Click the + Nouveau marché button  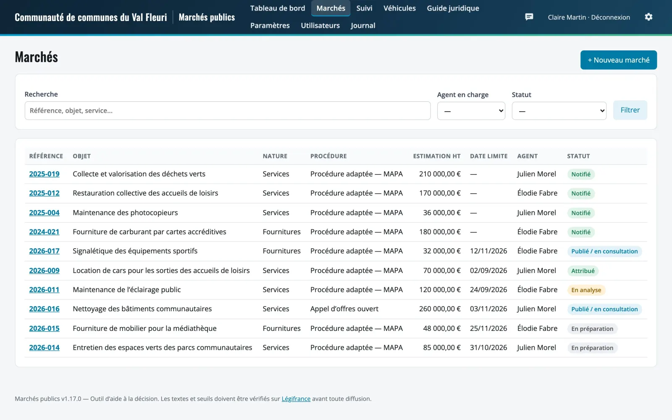pyautogui.click(x=619, y=60)
